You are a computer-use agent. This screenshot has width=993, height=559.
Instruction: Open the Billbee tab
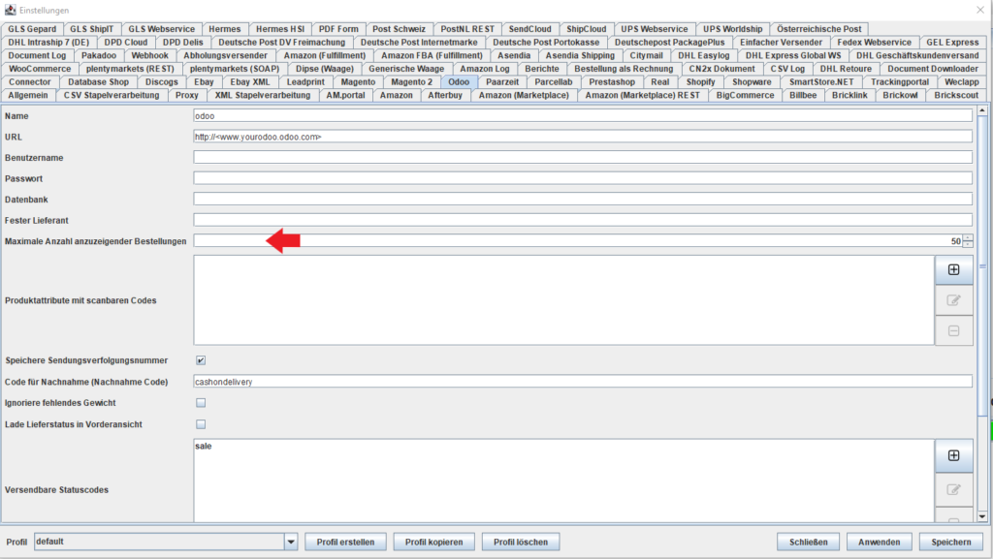(803, 96)
